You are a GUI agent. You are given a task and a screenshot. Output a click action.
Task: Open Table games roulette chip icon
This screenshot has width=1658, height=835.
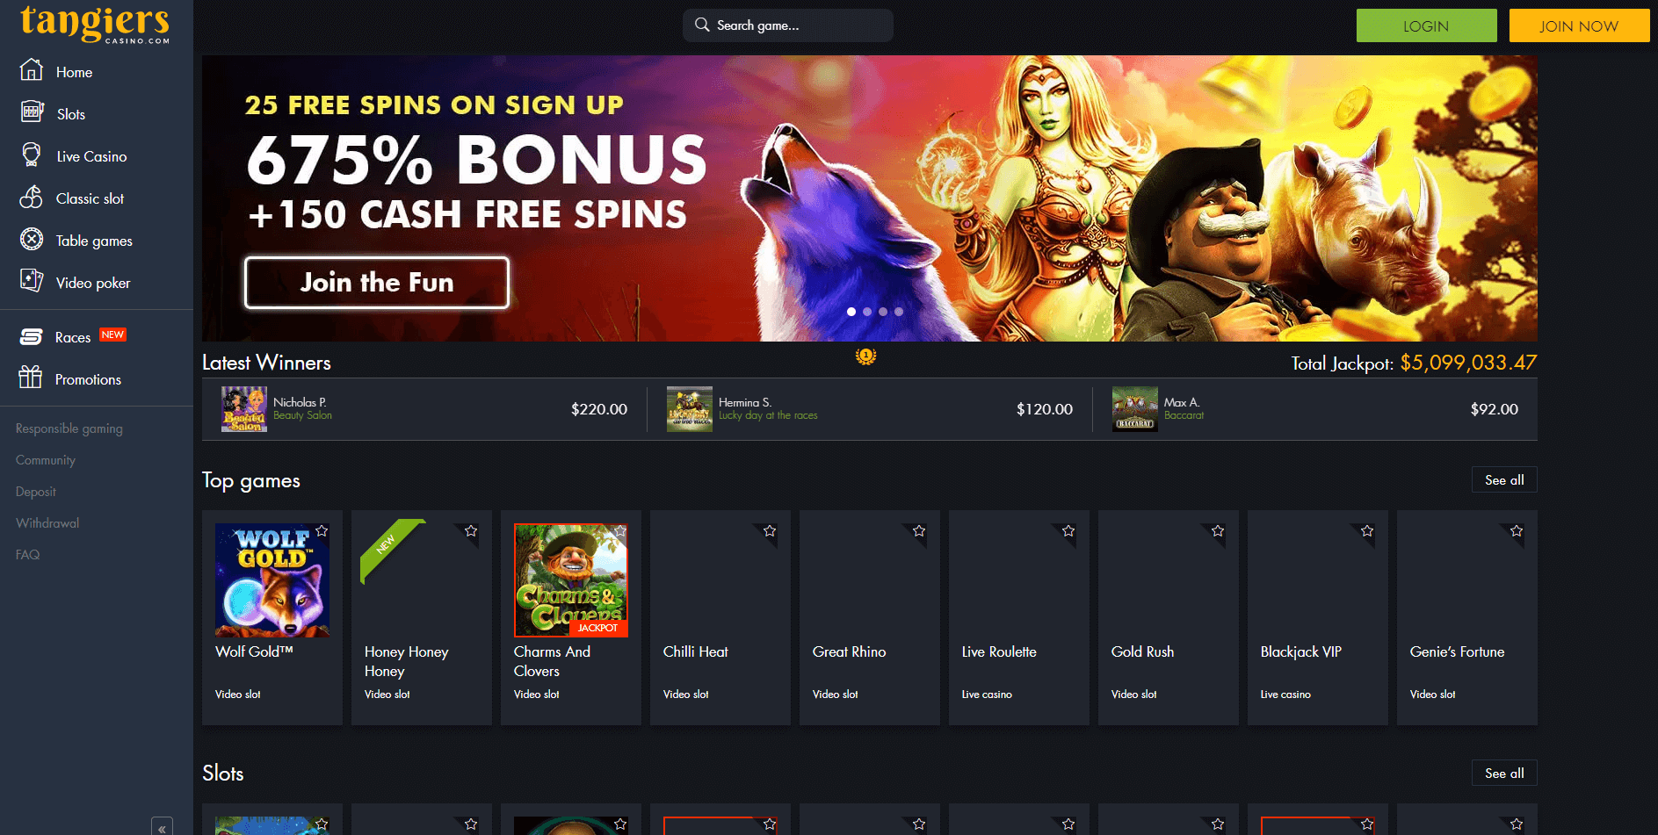click(32, 239)
